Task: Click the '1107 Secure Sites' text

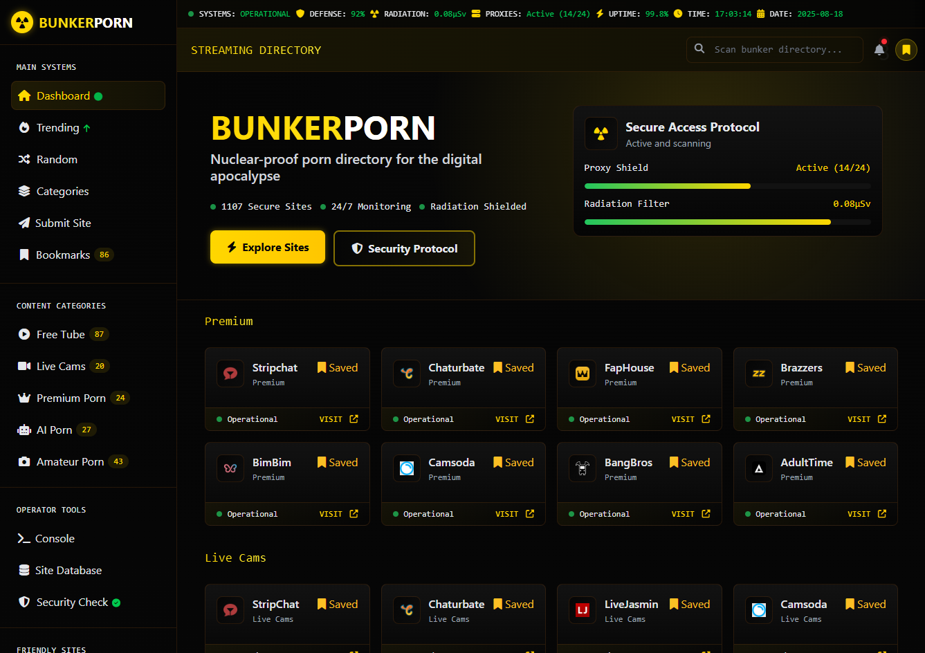Action: (x=266, y=206)
